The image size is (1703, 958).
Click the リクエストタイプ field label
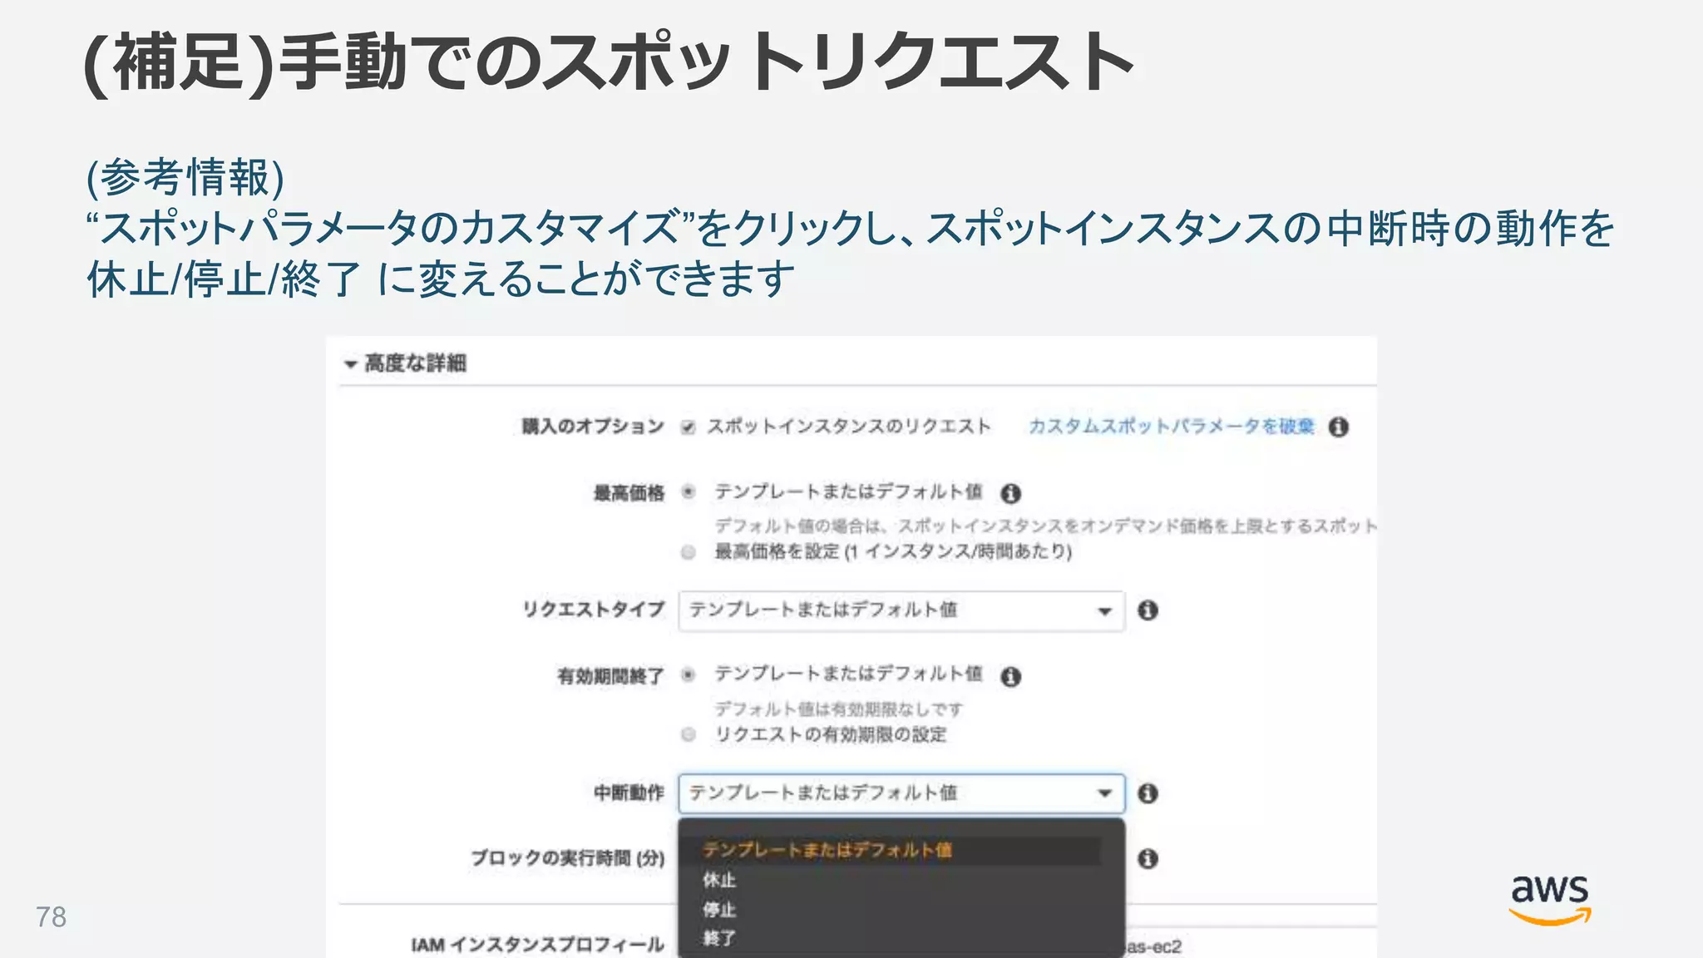point(594,610)
